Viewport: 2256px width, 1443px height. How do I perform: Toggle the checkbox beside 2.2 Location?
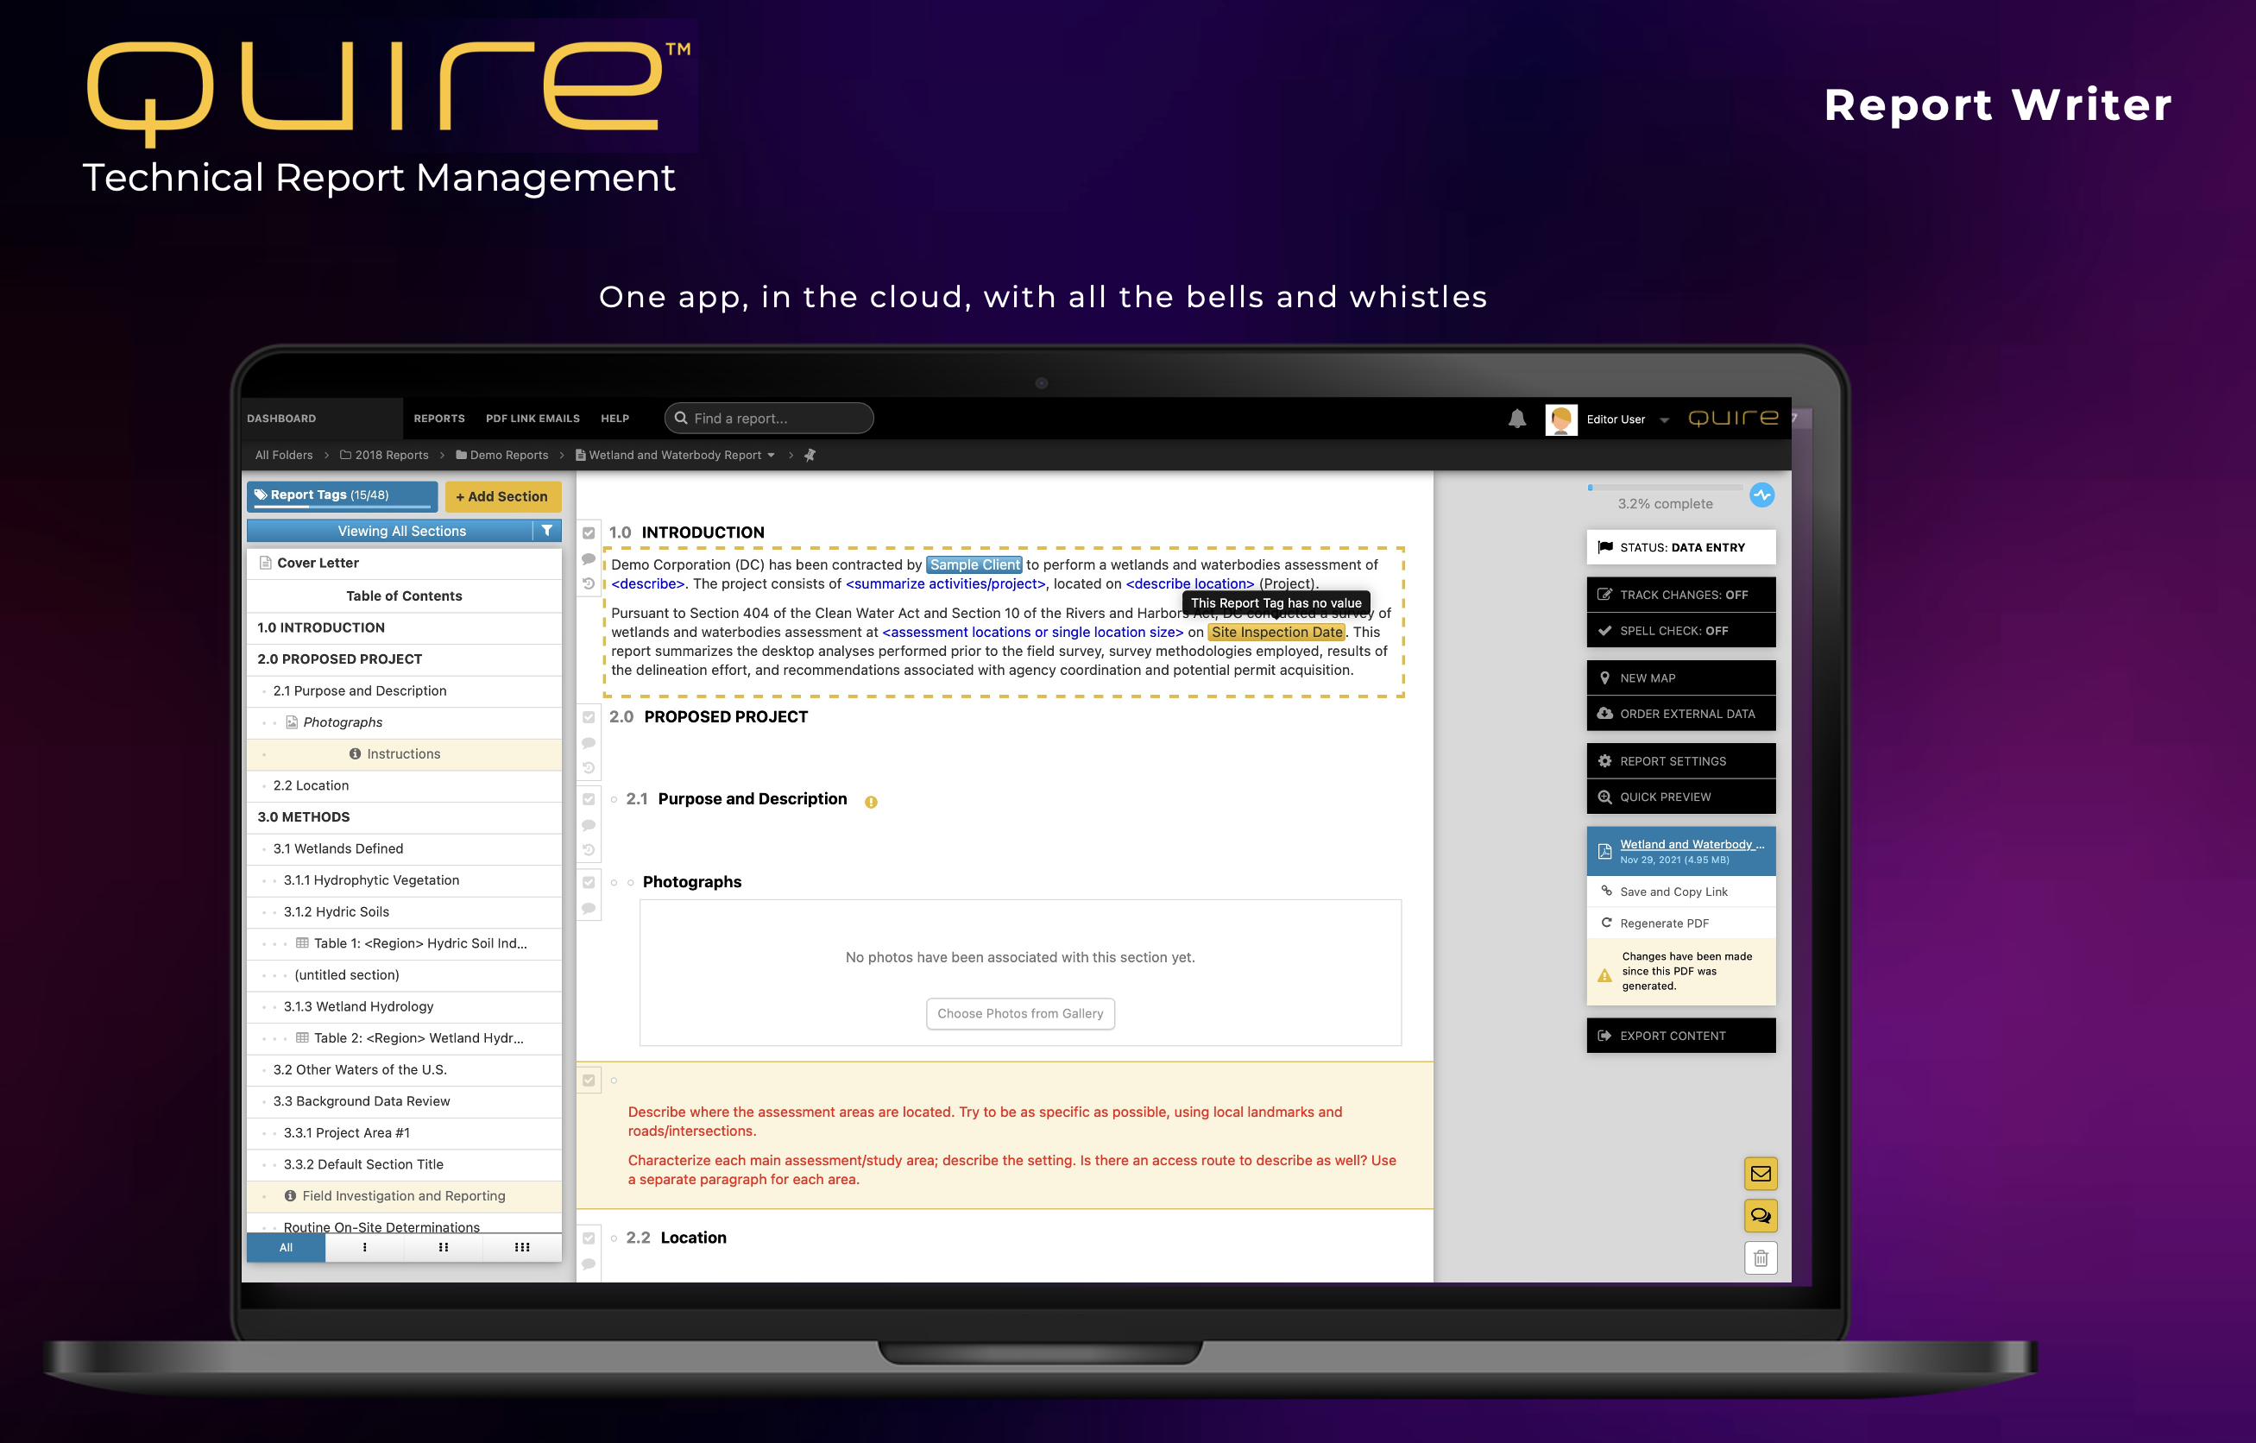pos(589,1238)
